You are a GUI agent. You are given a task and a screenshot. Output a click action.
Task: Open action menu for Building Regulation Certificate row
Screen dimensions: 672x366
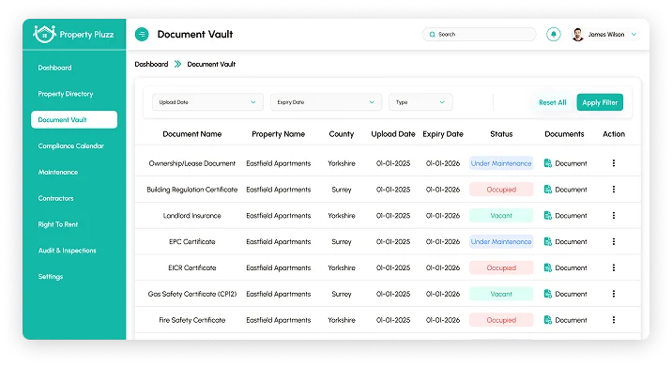tap(614, 190)
